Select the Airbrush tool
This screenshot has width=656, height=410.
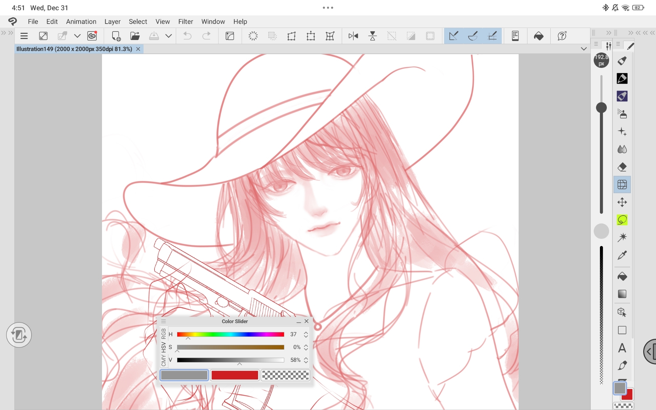point(622,114)
